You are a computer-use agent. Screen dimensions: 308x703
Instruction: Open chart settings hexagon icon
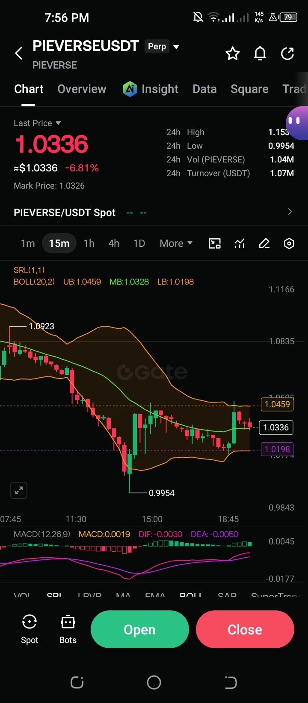coord(289,243)
